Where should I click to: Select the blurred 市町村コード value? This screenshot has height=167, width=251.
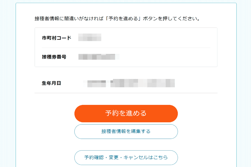coord(89,38)
